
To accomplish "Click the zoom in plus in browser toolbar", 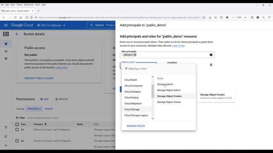I will click(x=245, y=17).
